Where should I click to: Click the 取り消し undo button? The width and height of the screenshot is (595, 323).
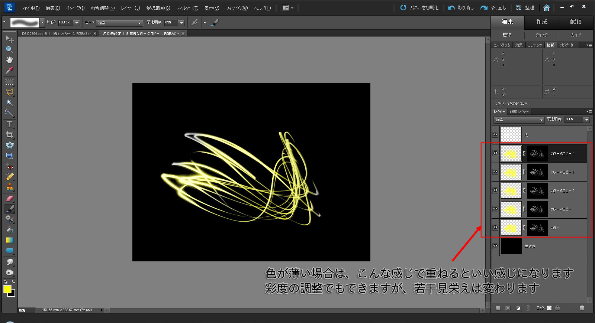[461, 7]
